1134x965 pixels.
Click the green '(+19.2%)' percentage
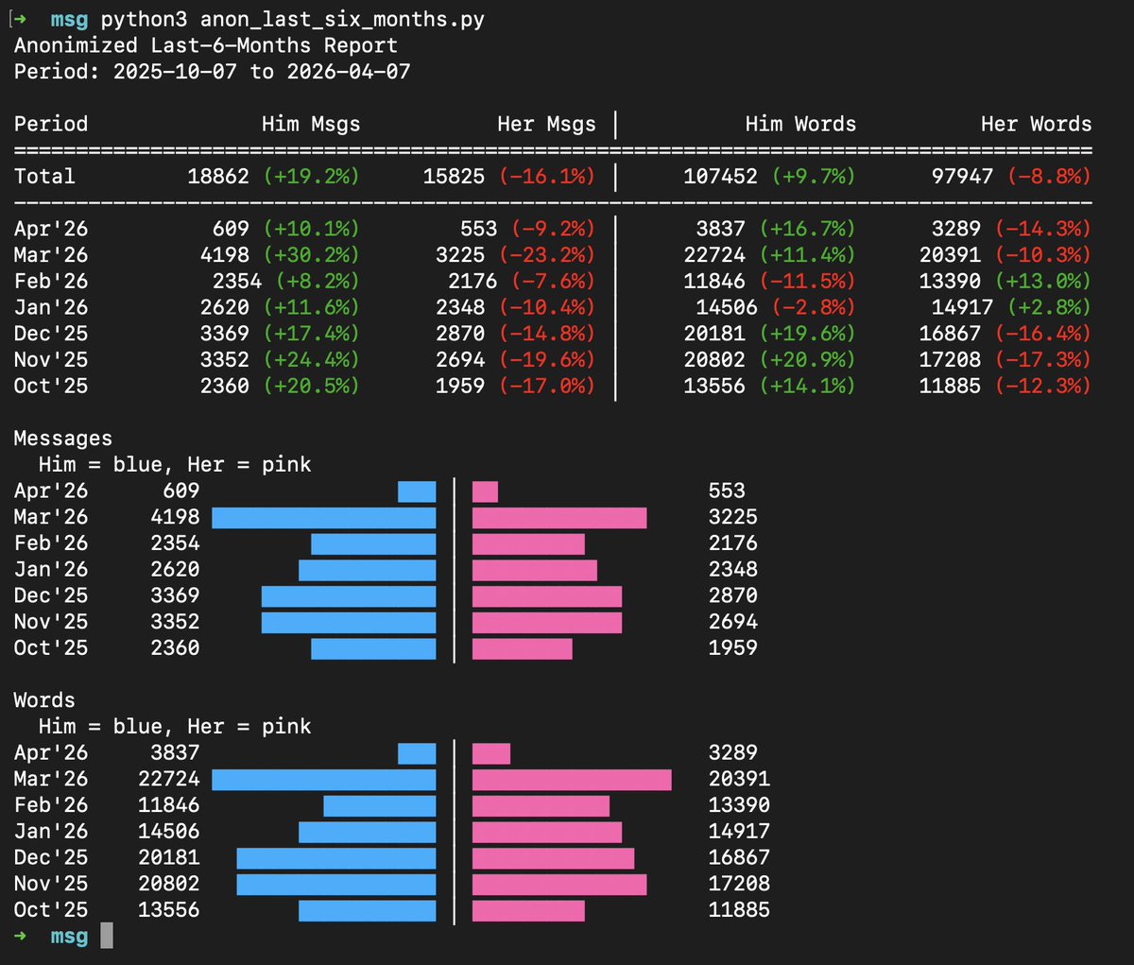click(x=311, y=176)
